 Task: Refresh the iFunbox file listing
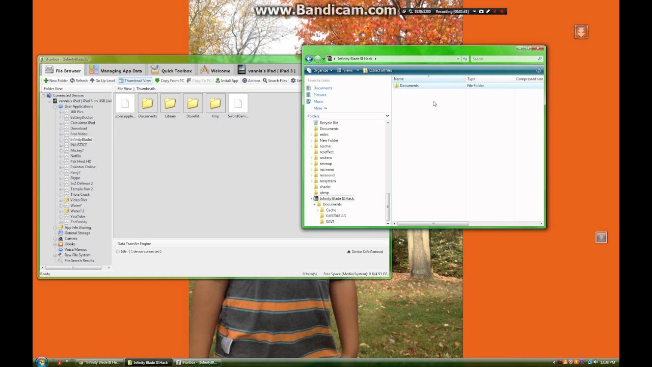[x=79, y=81]
